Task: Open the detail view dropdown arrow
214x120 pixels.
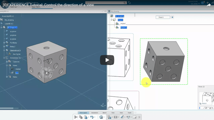Action: click(125, 117)
